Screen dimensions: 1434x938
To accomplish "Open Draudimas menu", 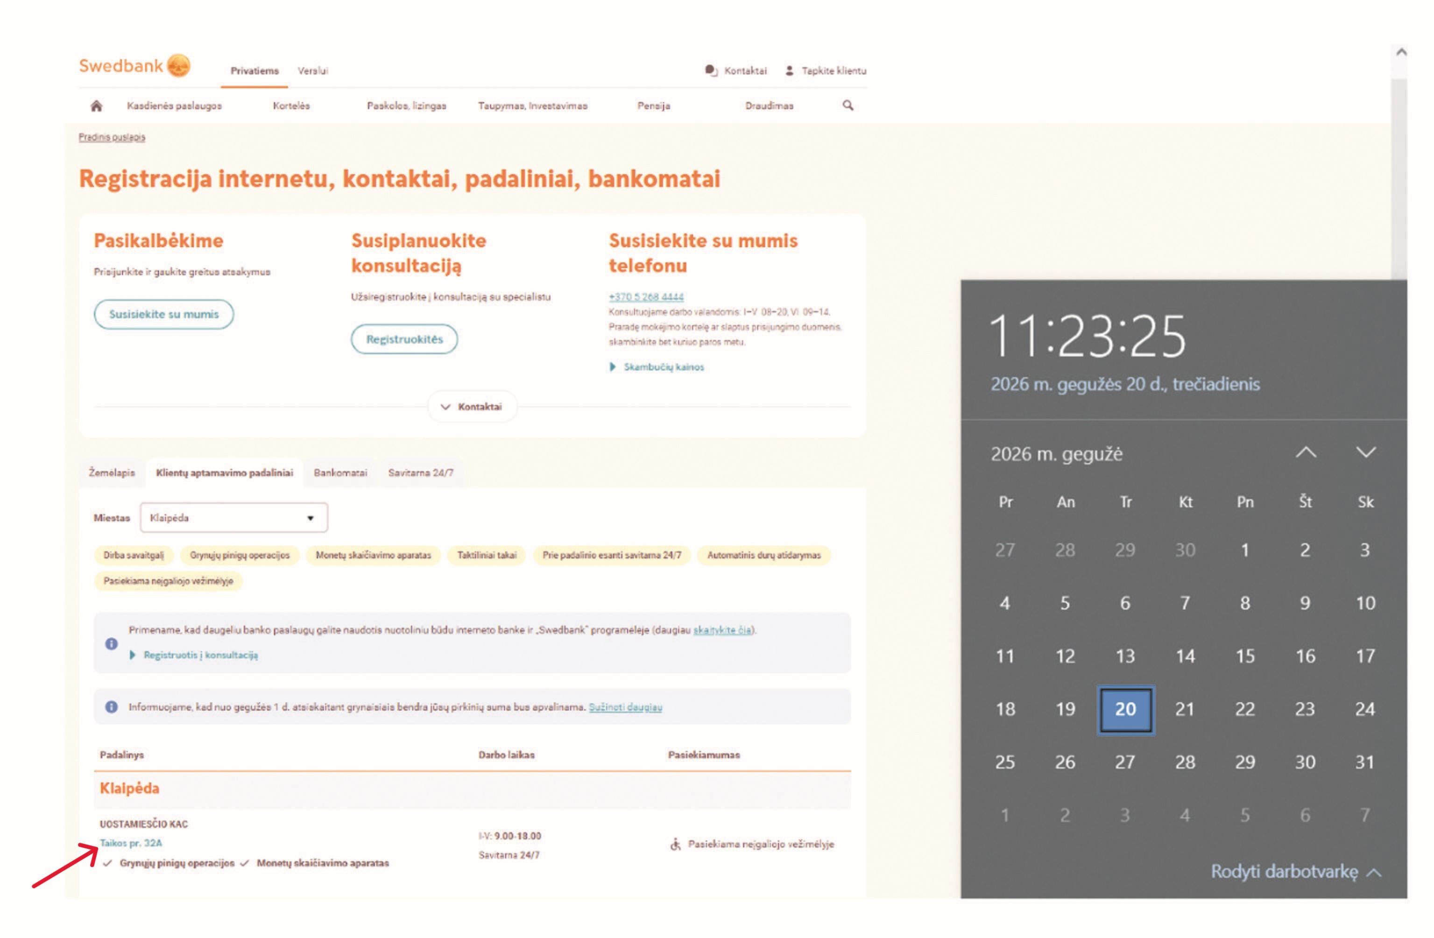I will (770, 106).
